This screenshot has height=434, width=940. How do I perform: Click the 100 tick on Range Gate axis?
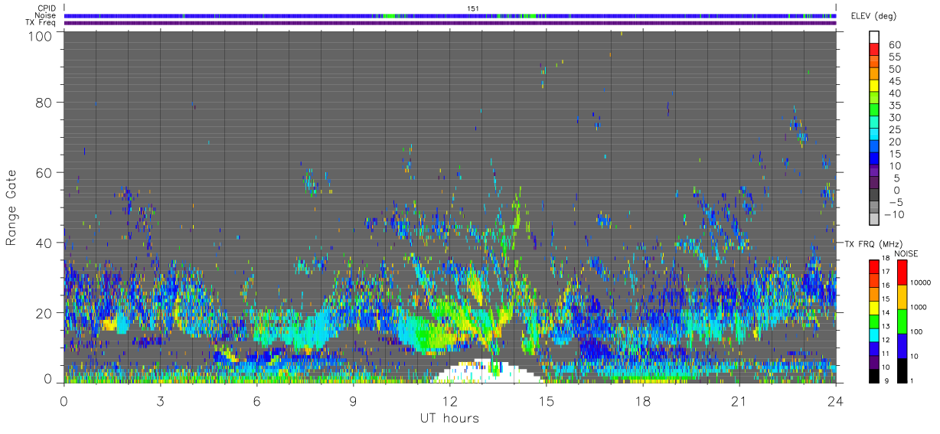[x=41, y=36]
